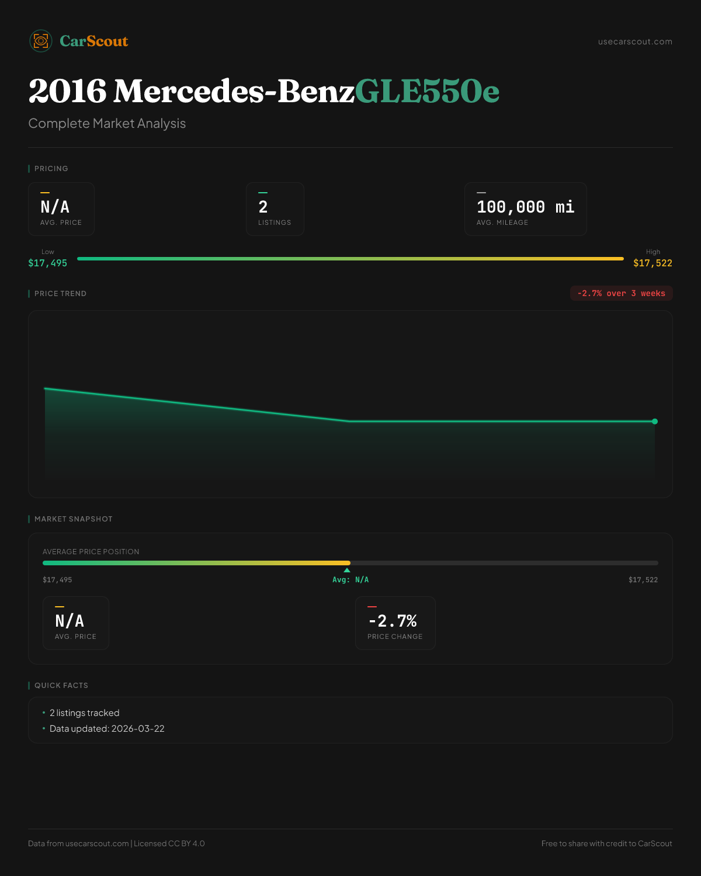Open the usecarscout.com link in header
Viewport: 701px width, 876px height.
point(634,41)
